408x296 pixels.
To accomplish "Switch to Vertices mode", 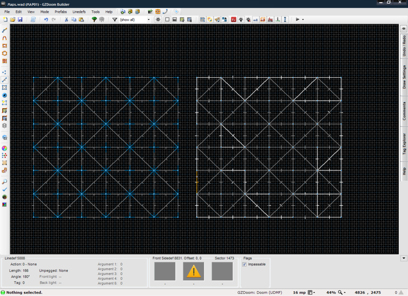I will pos(4,72).
